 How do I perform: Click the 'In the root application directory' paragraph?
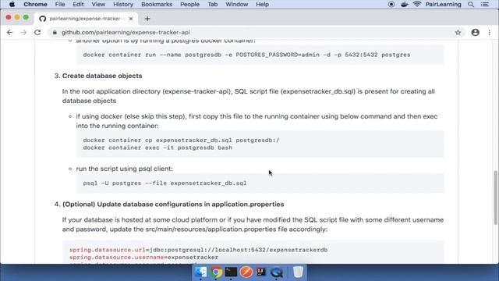tap(249, 96)
